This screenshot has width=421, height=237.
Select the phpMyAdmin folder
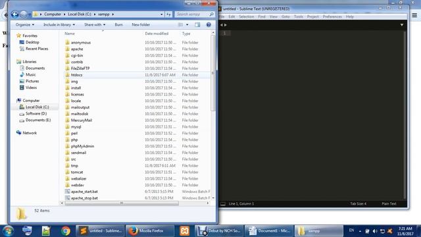[x=82, y=146]
